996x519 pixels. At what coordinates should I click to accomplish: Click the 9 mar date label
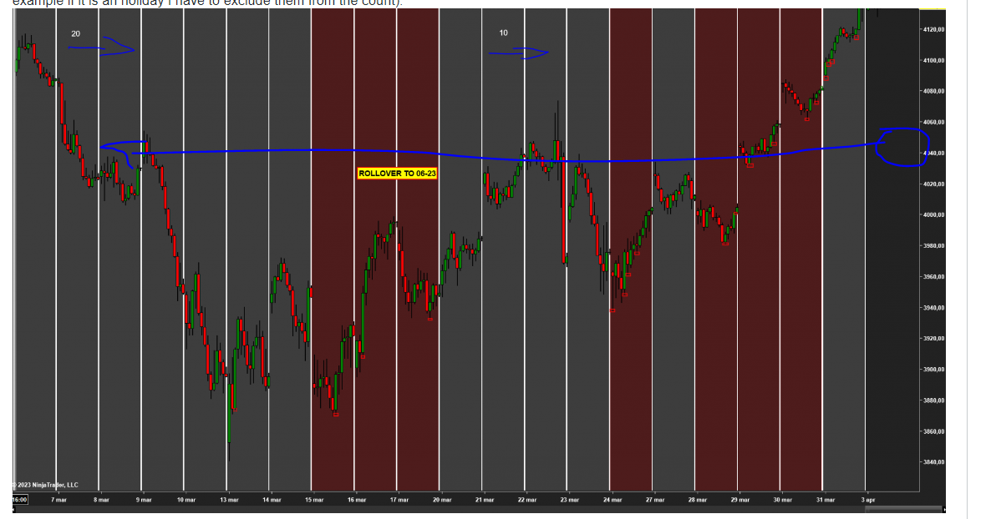tap(145, 500)
